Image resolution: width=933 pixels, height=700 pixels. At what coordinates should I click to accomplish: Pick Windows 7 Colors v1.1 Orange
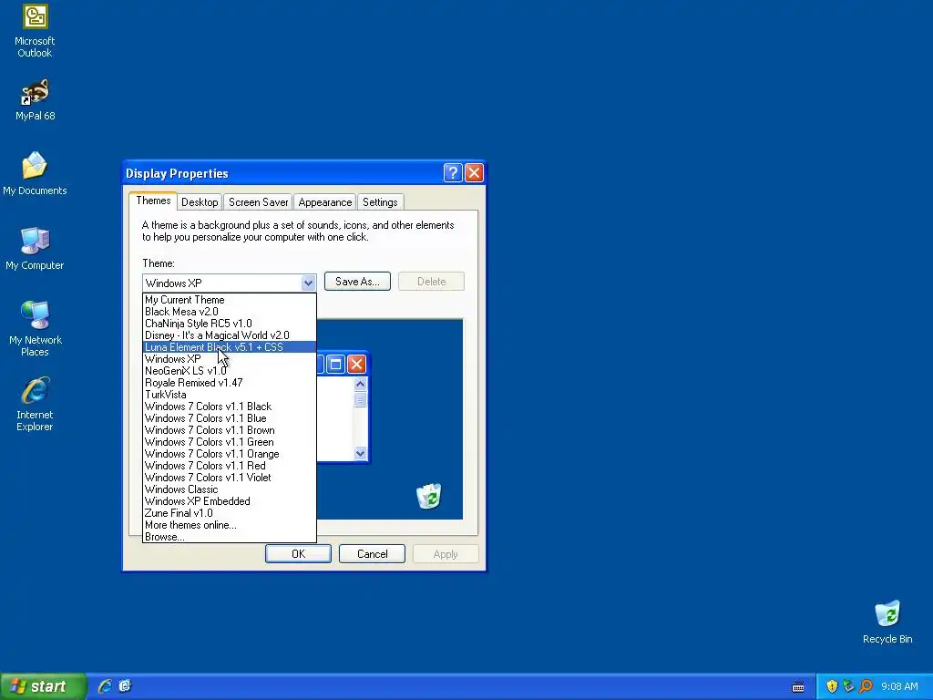[x=229, y=454]
